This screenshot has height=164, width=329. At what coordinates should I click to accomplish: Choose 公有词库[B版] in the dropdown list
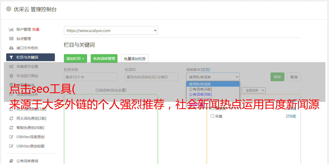[213, 94]
